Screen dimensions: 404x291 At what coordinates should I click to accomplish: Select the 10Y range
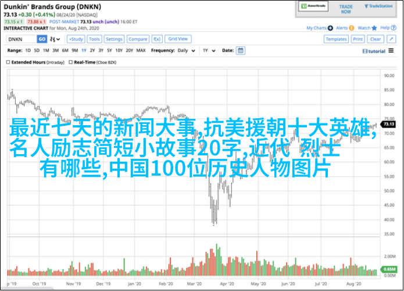pos(119,50)
